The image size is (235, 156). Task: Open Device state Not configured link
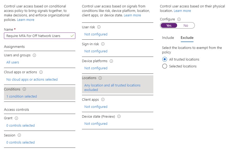coord(96,124)
